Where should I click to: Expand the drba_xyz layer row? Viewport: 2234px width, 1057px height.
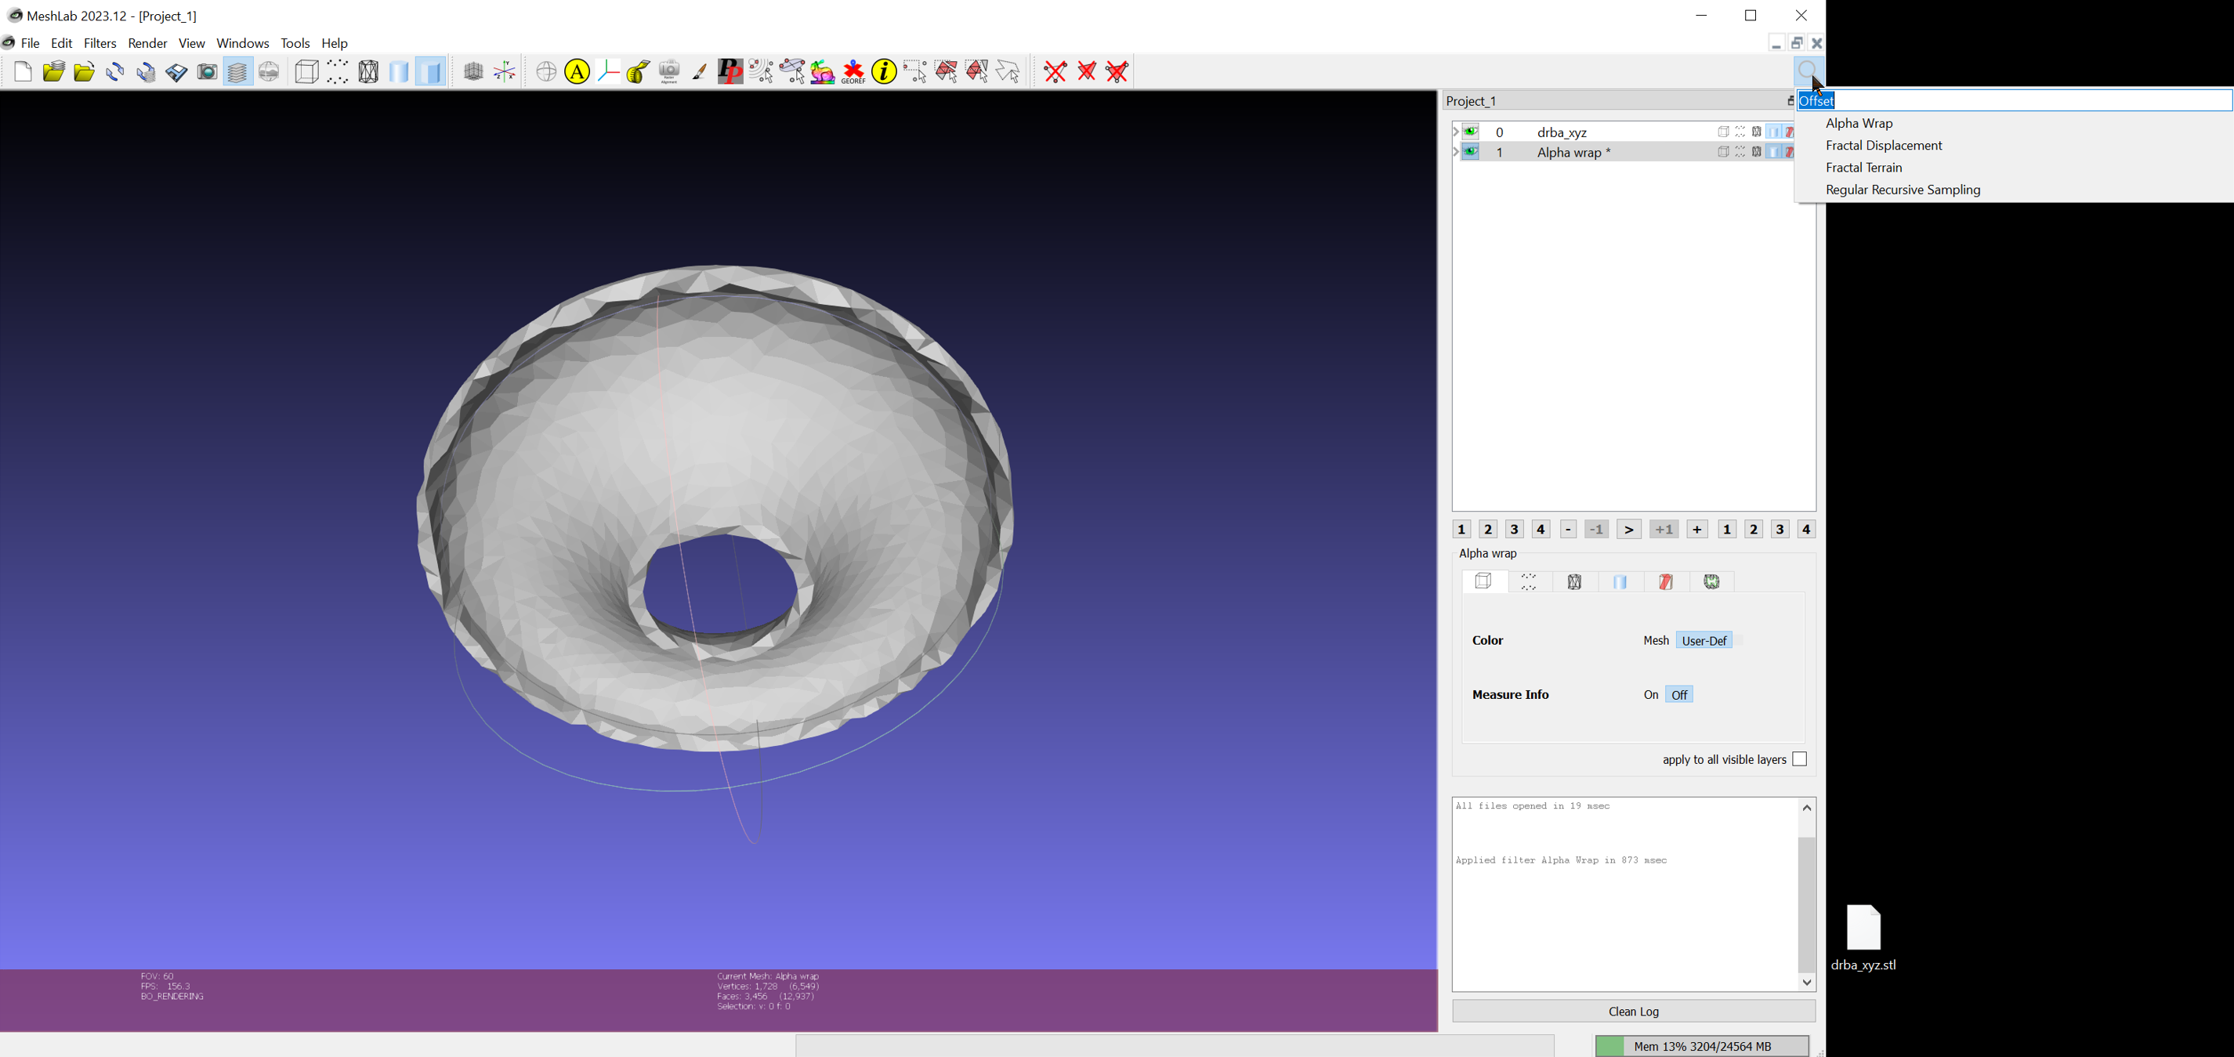click(x=1456, y=132)
